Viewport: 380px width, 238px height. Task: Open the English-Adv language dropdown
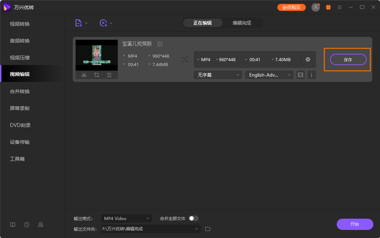click(269, 75)
